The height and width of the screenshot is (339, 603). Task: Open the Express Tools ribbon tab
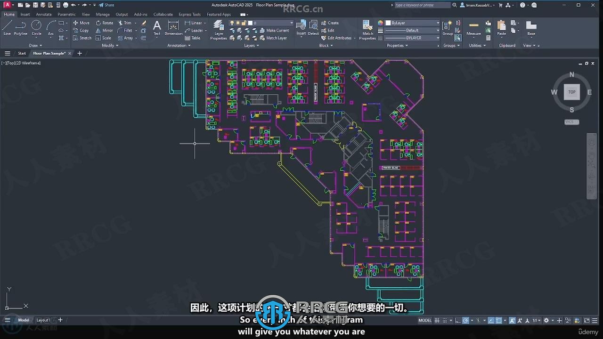coord(189,14)
